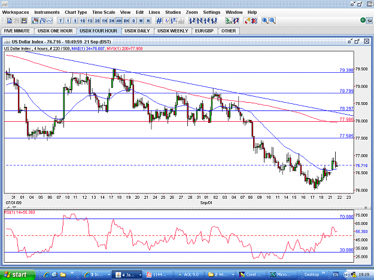
Task: Toggle the grid (hash) icon
Action: [159, 21]
